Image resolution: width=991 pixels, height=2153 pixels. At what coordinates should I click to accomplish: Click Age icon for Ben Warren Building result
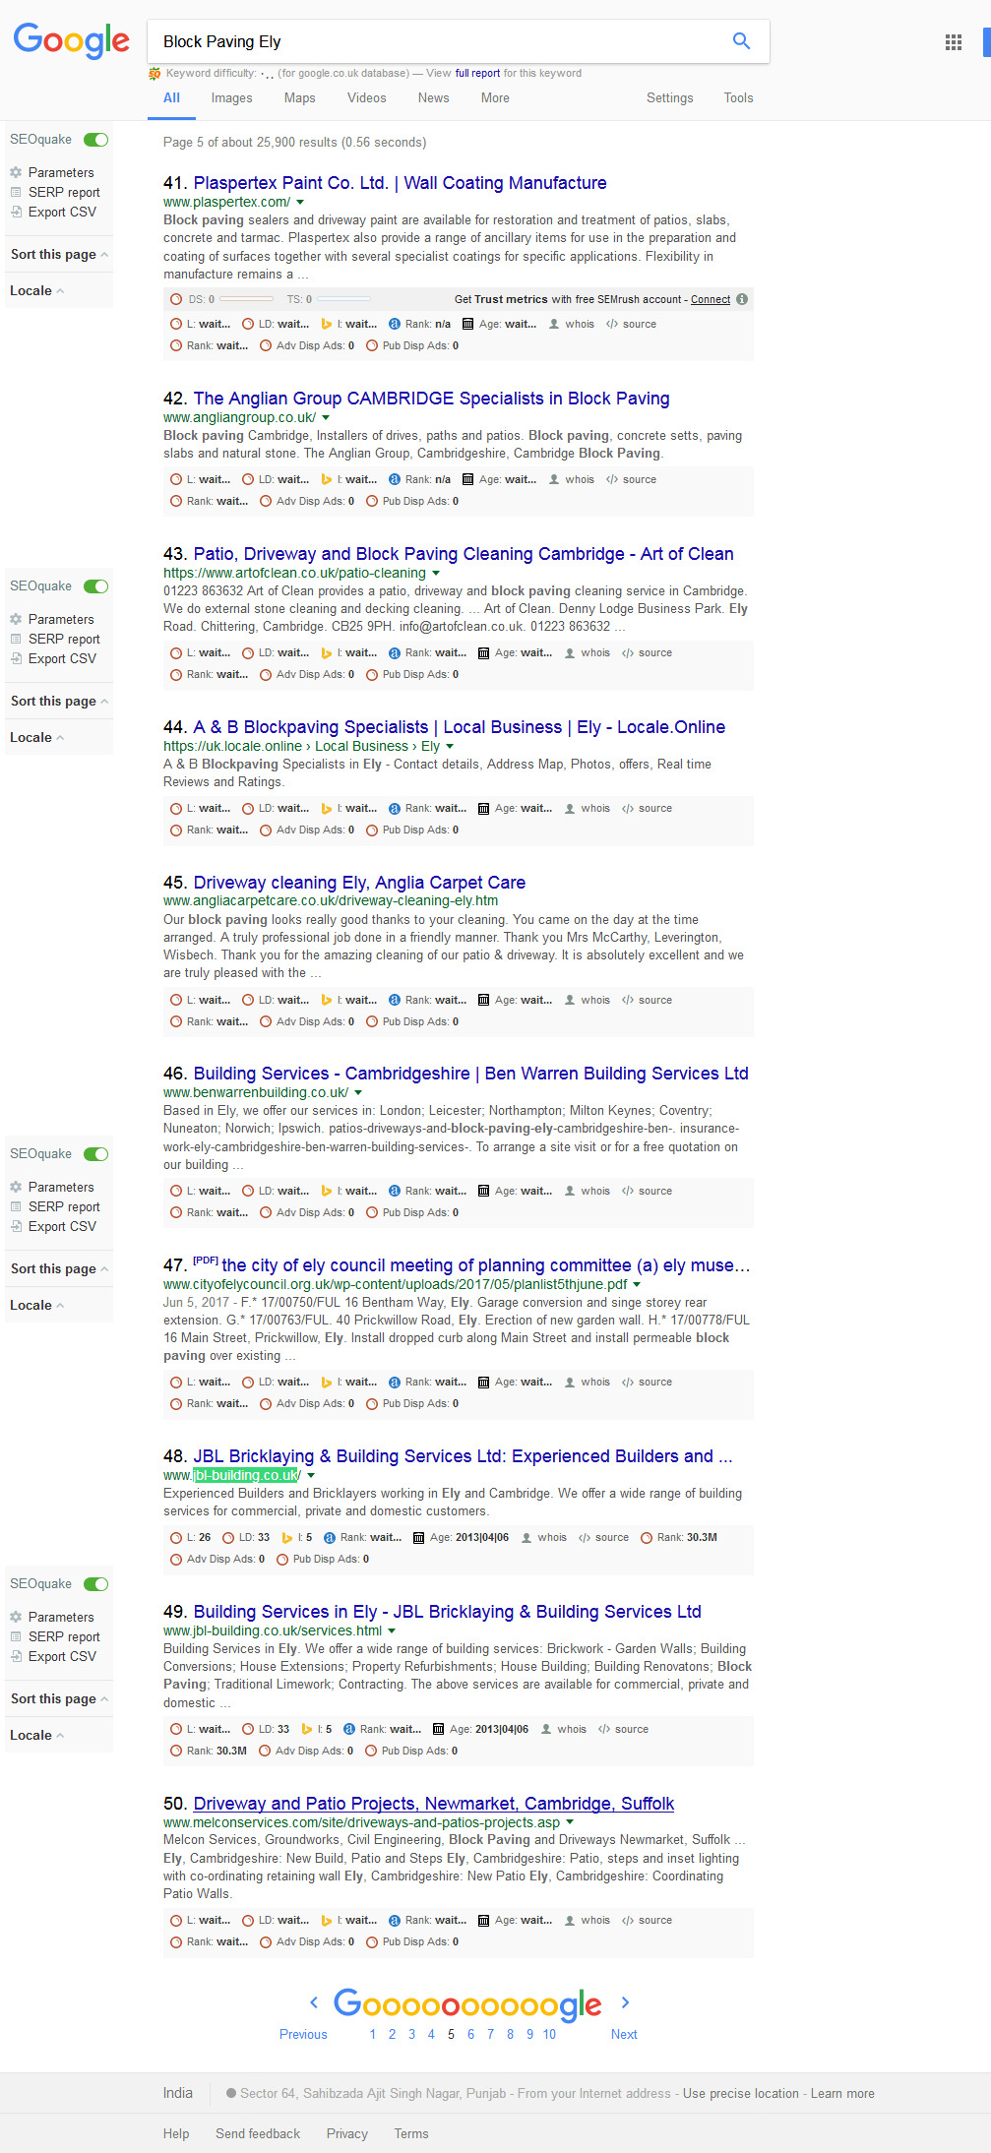coord(483,1191)
